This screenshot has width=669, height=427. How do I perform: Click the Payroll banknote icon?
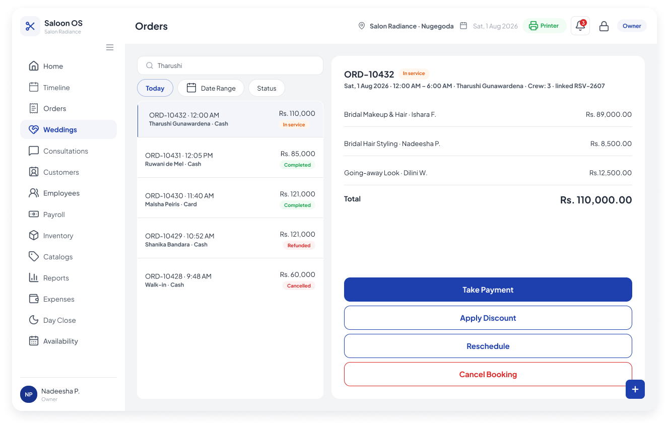click(x=34, y=214)
